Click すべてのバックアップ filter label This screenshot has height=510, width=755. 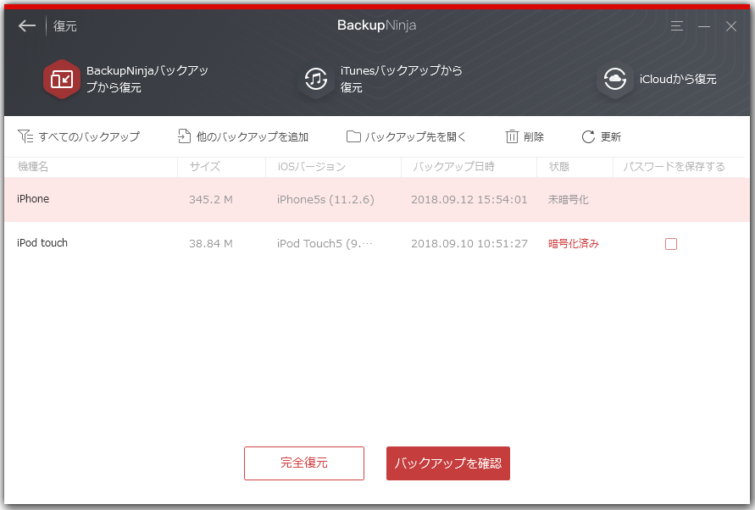(x=89, y=136)
